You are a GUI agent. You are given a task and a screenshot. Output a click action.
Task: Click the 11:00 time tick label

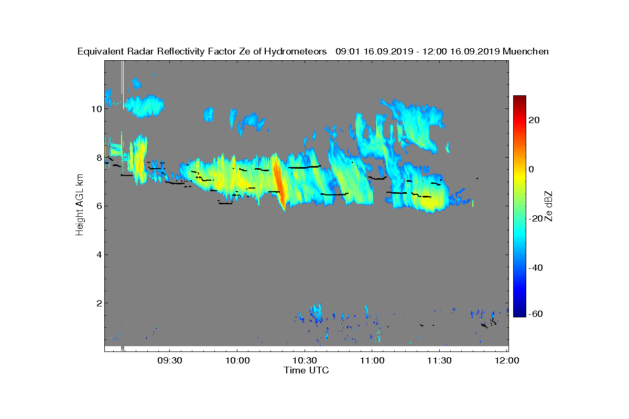tap(372, 361)
